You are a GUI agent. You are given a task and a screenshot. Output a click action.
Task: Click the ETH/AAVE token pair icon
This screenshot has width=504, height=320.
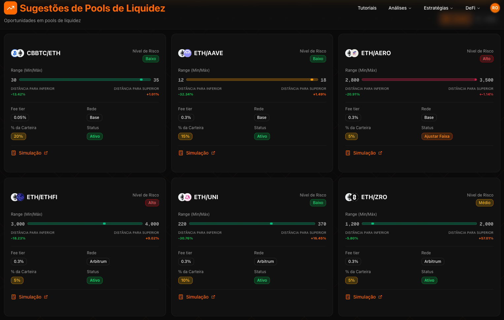click(185, 53)
